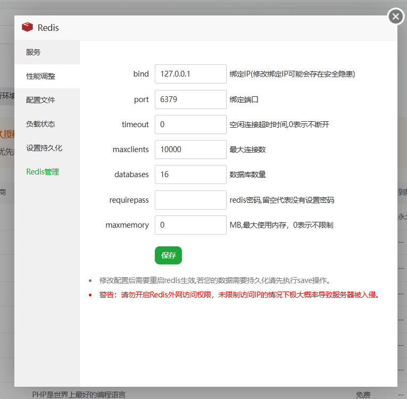Select the timeout input field
407x399 pixels.
click(x=190, y=124)
